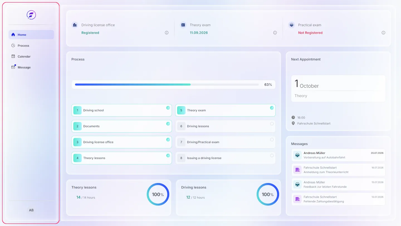Click the Messages panel heading
This screenshot has width=401, height=226.
[x=299, y=144]
